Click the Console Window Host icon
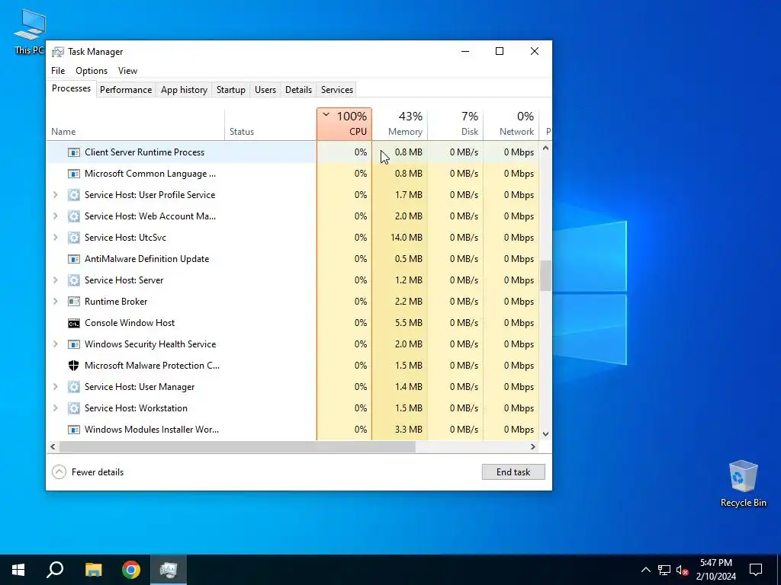The image size is (781, 585). tap(74, 323)
